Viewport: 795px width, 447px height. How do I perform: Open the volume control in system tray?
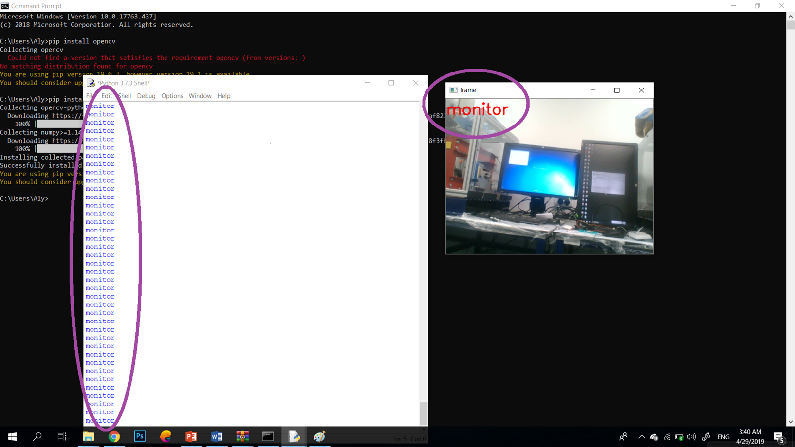(x=691, y=437)
